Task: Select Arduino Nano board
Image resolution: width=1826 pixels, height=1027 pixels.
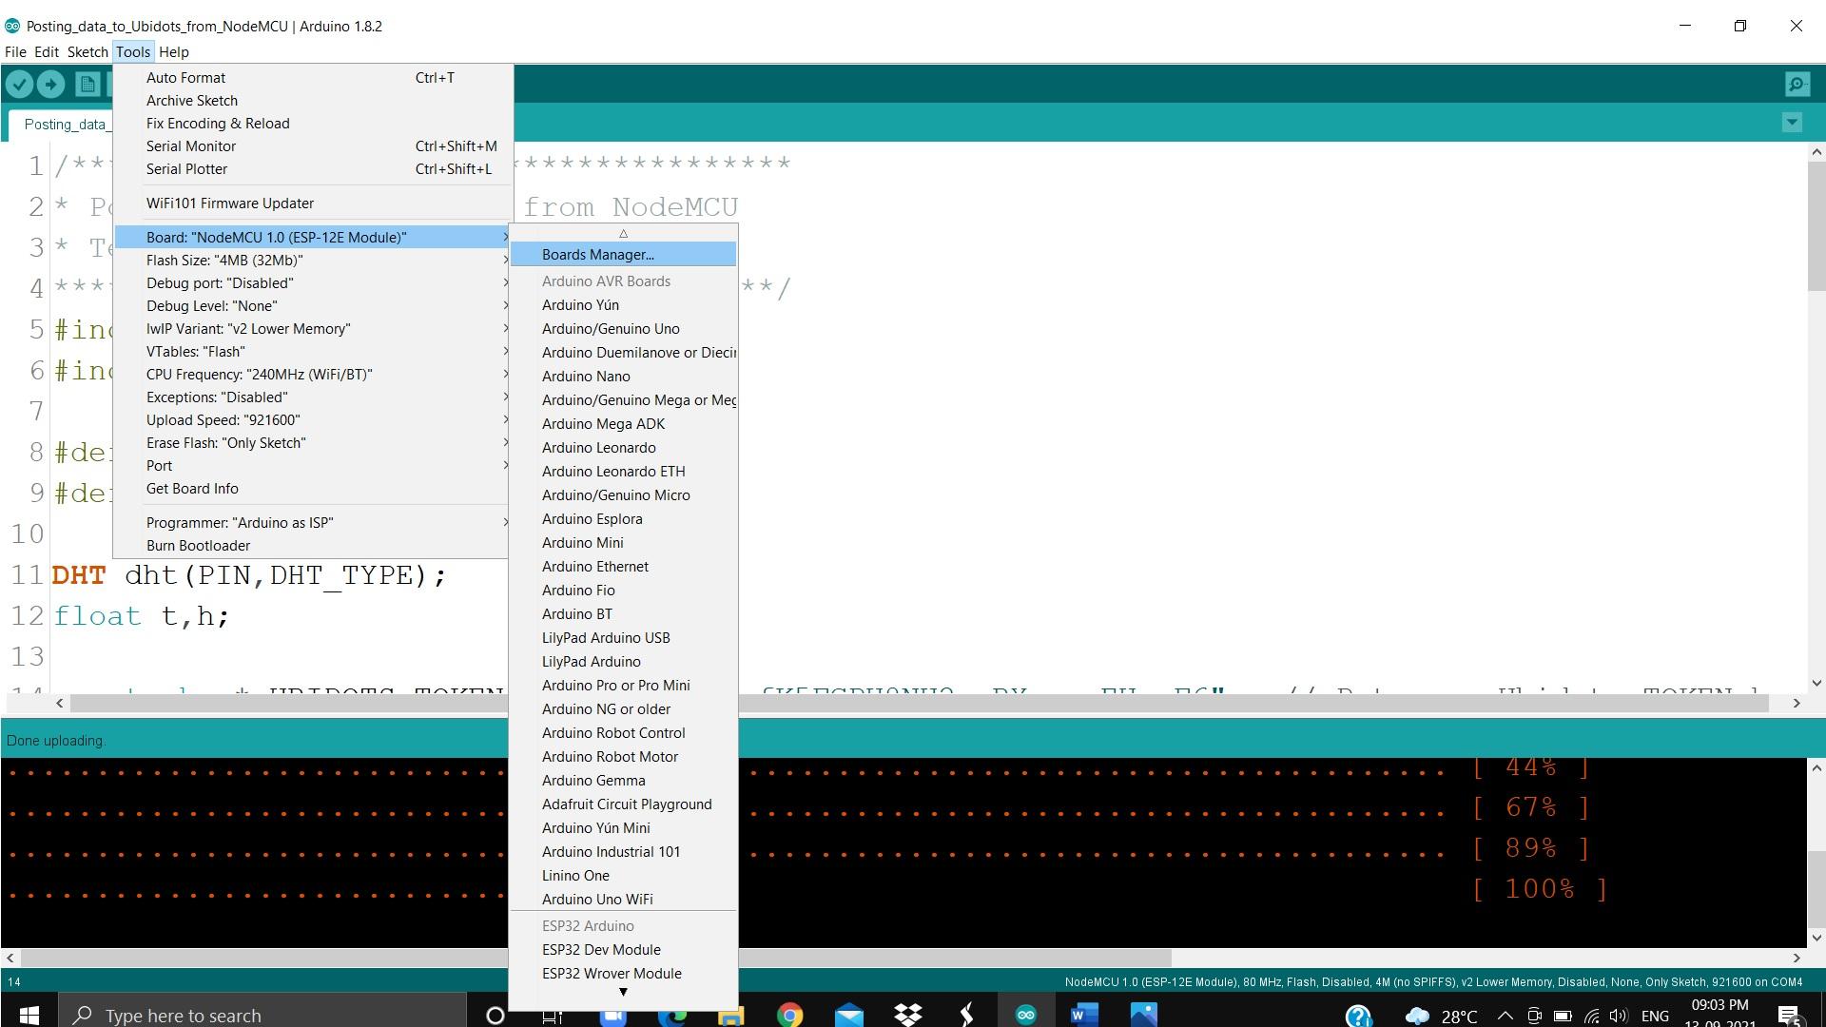Action: tap(623, 377)
